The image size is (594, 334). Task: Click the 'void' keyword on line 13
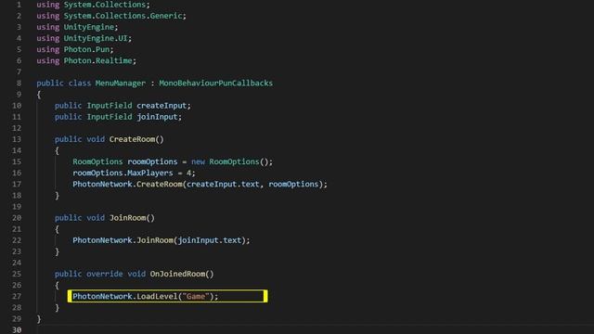click(96, 139)
